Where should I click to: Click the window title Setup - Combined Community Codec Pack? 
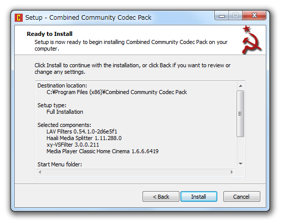pyautogui.click(x=88, y=18)
